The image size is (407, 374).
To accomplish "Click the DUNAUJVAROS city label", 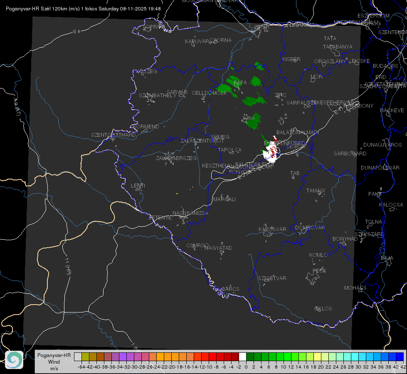I will click(382, 145).
